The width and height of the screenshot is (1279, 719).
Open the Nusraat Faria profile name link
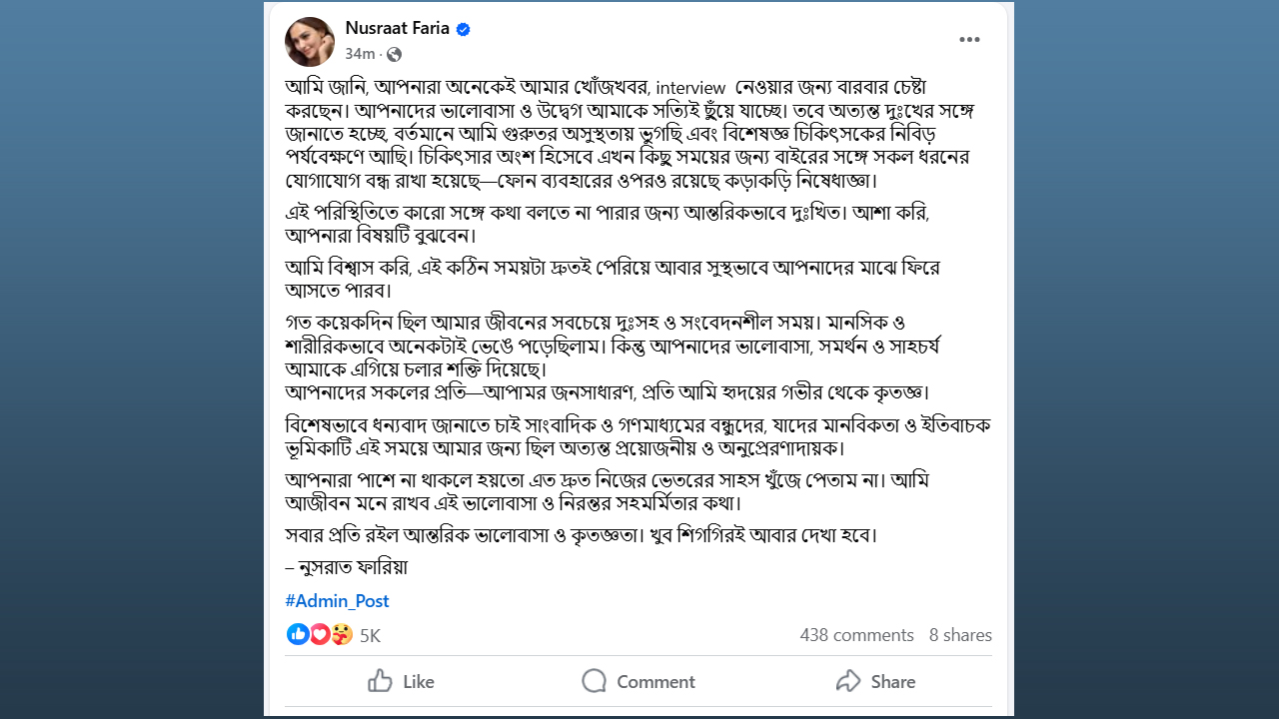pyautogui.click(x=395, y=29)
